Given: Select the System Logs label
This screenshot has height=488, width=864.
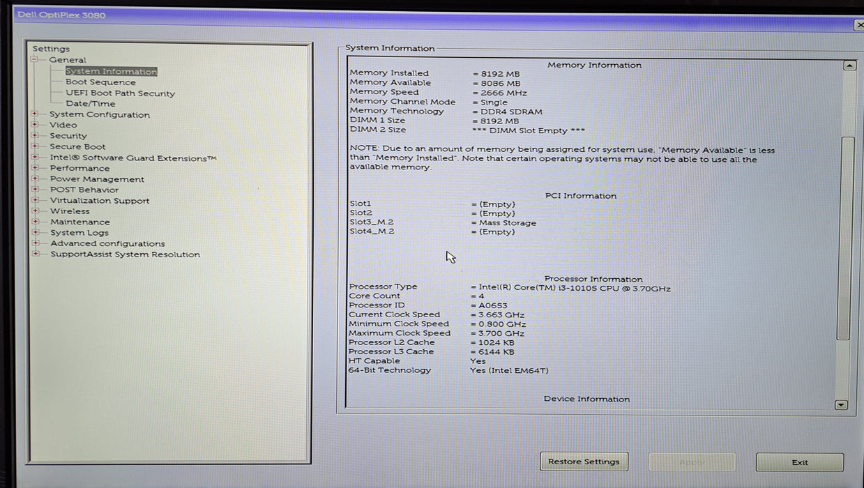Looking at the screenshot, I should click(79, 233).
